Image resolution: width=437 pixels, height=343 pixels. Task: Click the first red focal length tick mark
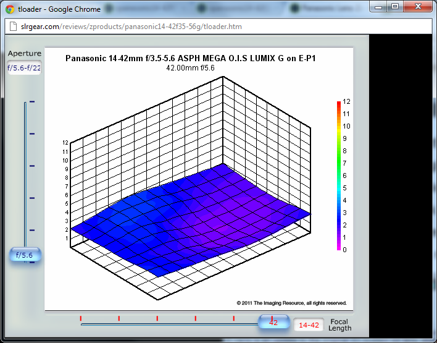coord(81,318)
